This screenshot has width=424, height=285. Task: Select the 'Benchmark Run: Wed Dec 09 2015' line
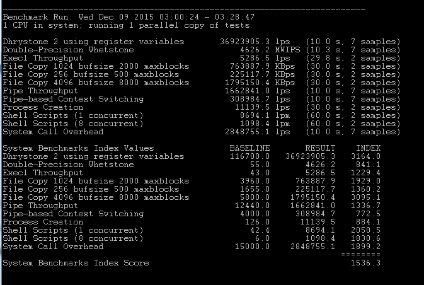coord(129,17)
